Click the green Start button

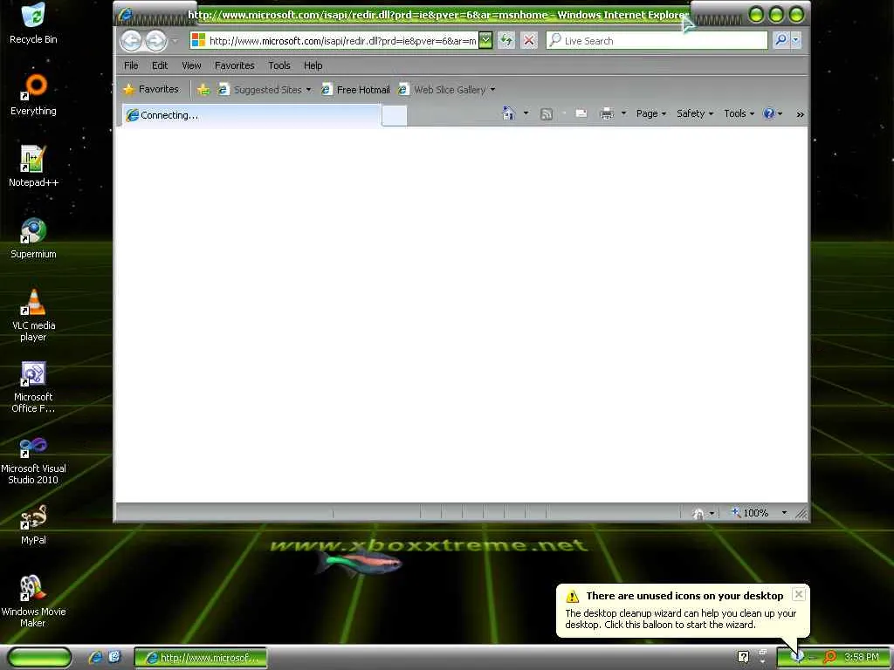pyautogui.click(x=40, y=658)
